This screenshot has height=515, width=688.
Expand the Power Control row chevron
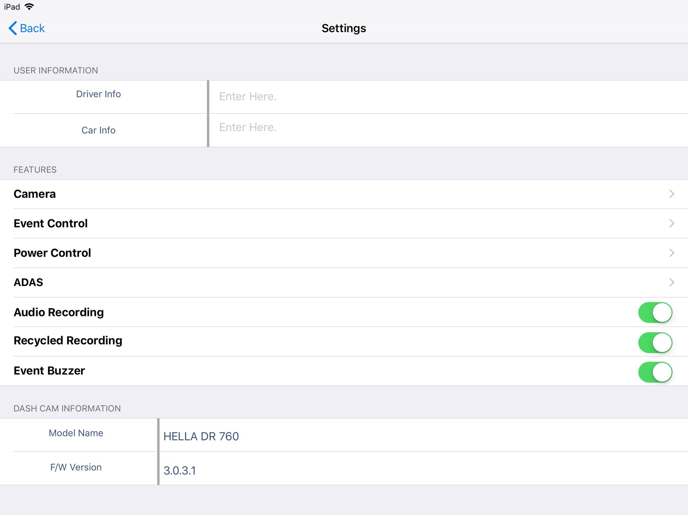click(x=672, y=253)
